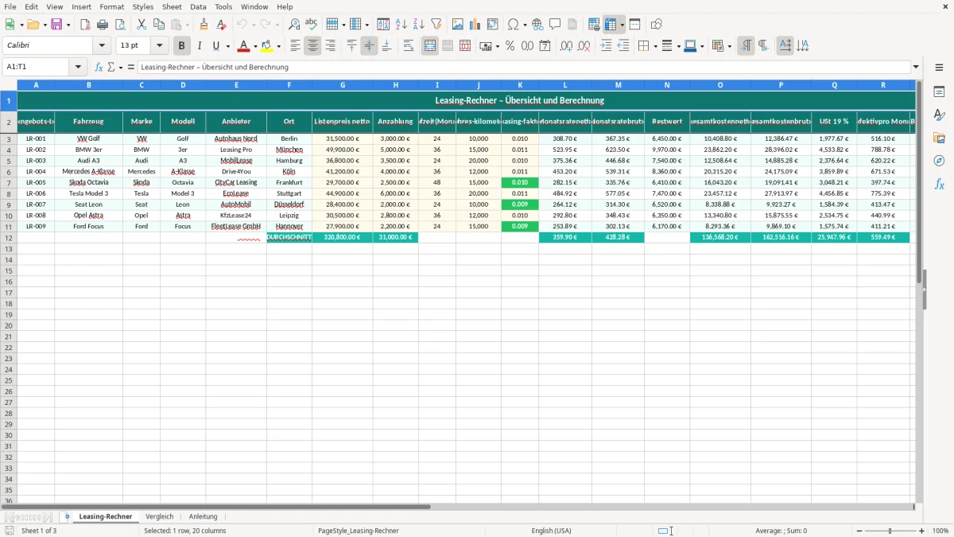This screenshot has width=954, height=537.
Task: Adjust the zoom slider in status bar
Action: (890, 531)
